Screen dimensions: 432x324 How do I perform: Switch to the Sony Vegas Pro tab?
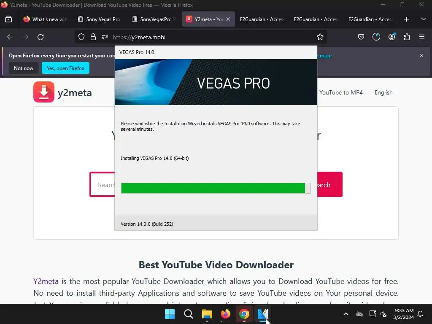pyautogui.click(x=99, y=19)
